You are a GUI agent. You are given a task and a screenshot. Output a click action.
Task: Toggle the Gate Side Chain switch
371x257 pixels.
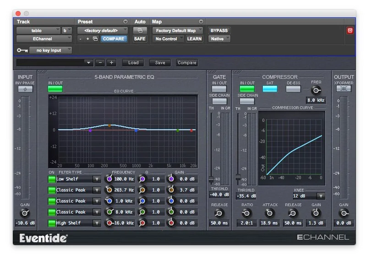point(219,101)
